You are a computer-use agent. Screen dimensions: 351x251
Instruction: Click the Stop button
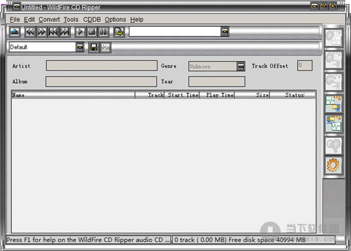point(92,32)
